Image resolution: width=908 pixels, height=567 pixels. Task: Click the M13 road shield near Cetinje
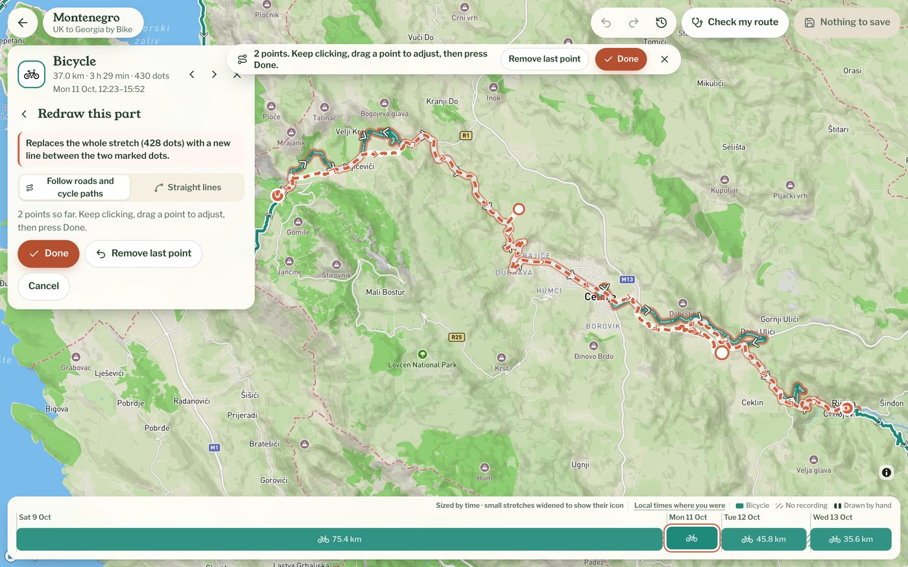[627, 279]
